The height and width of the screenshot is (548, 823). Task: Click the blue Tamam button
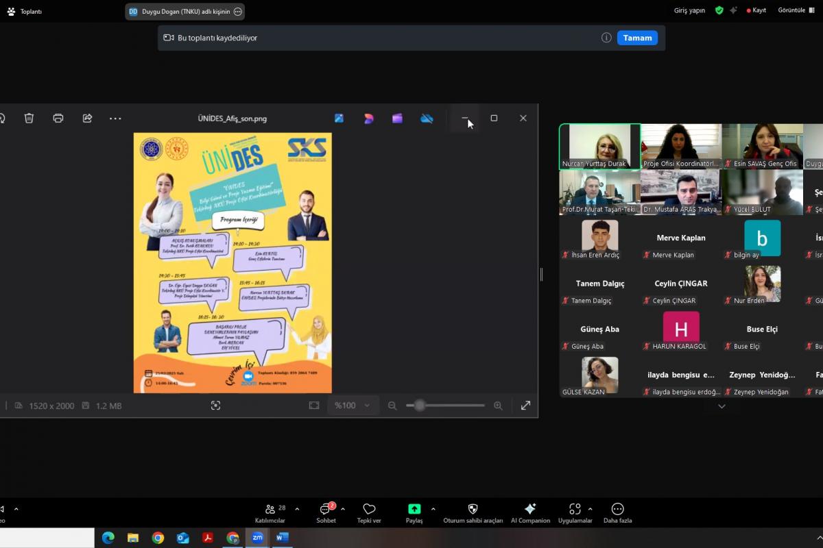point(637,38)
